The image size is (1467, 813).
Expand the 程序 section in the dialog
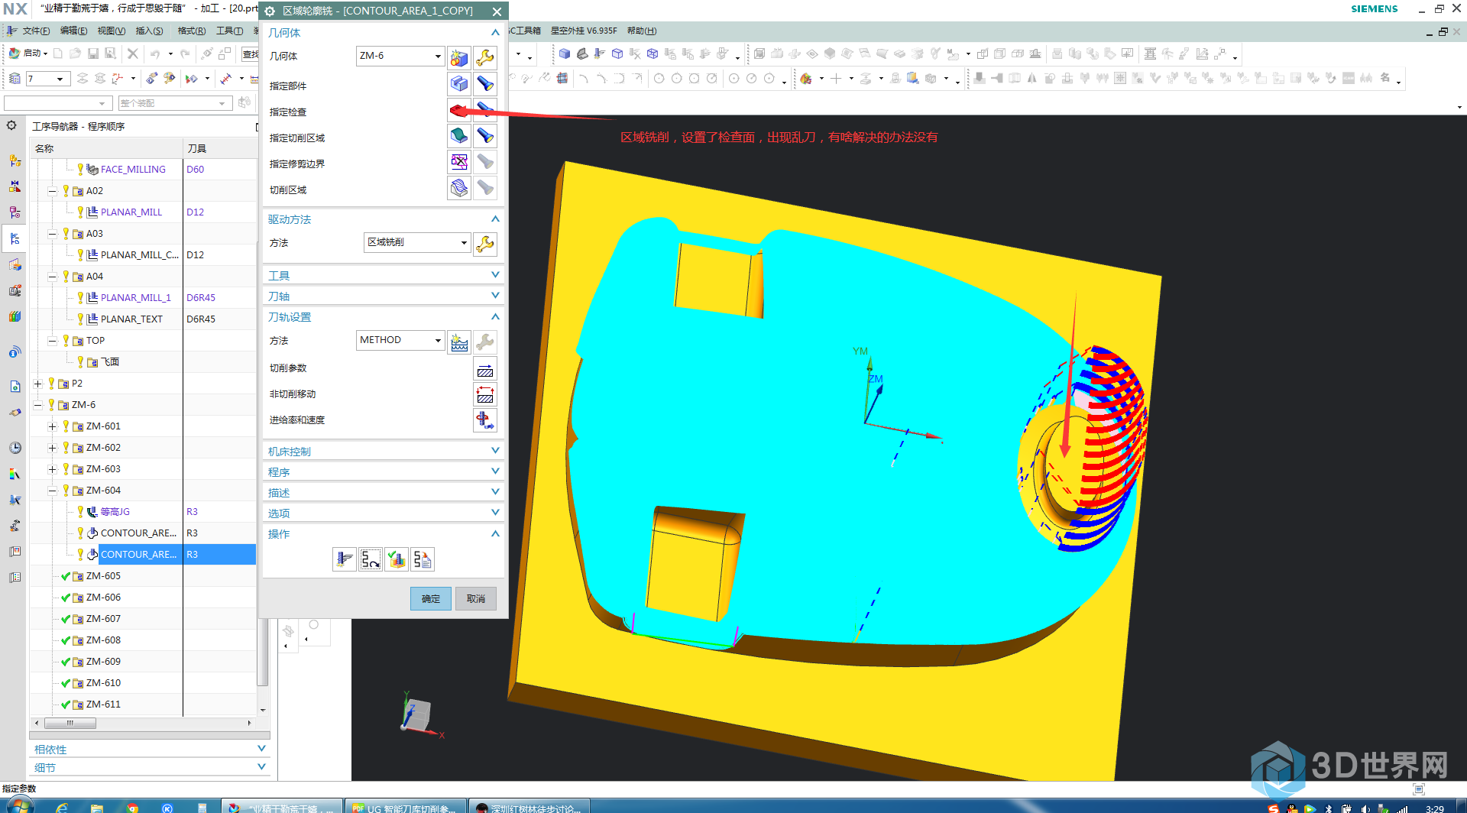[x=384, y=471]
